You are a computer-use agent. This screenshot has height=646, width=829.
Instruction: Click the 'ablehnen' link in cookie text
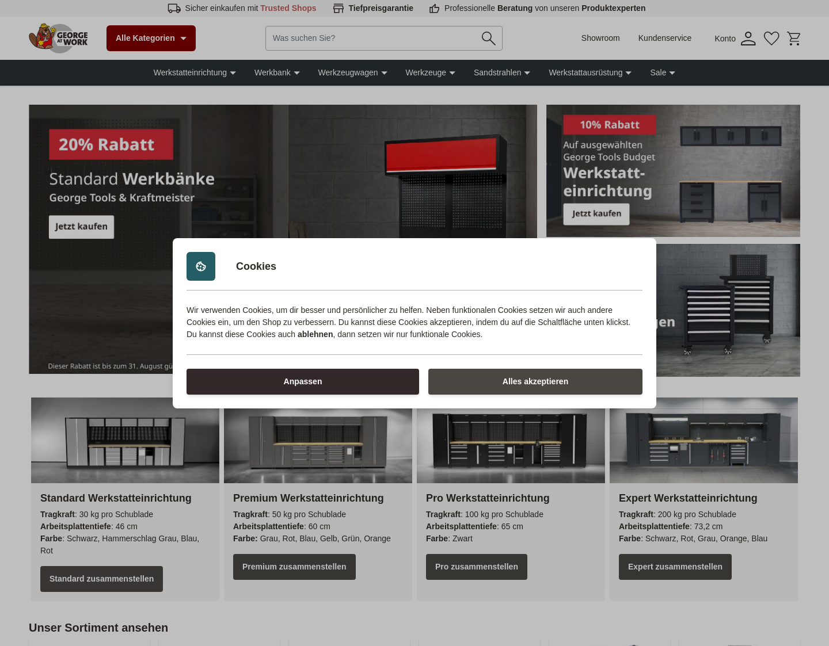pos(315,334)
